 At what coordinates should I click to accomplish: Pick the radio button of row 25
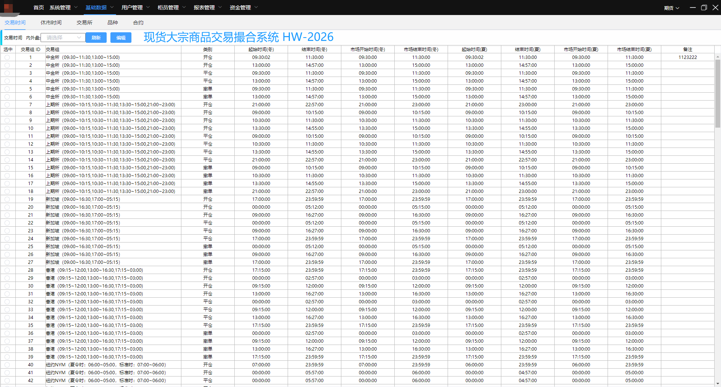(7, 247)
